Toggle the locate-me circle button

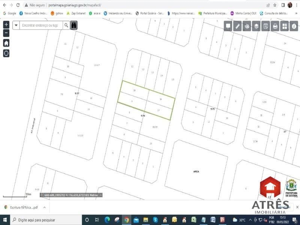pos(6,53)
